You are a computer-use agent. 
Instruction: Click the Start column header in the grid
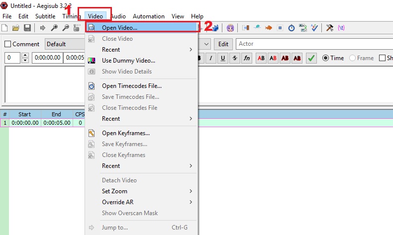(25, 114)
